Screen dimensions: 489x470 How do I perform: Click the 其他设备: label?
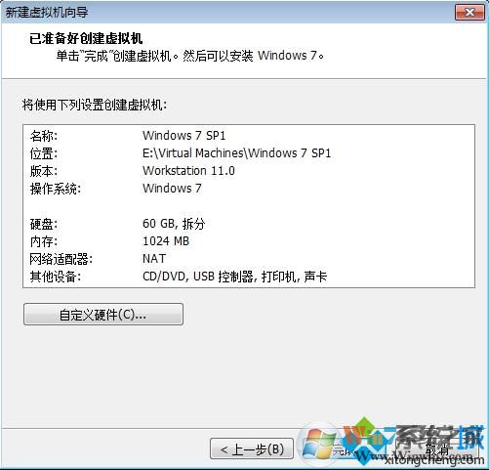point(56,277)
